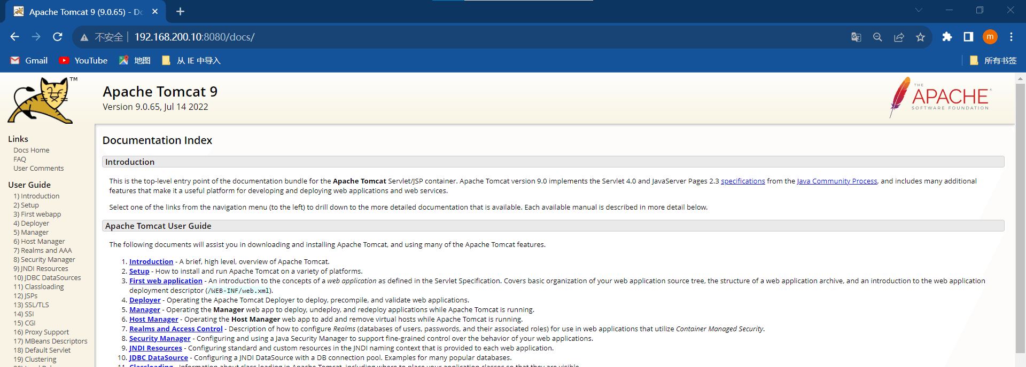Open the 地图 maps bookmark

(135, 60)
